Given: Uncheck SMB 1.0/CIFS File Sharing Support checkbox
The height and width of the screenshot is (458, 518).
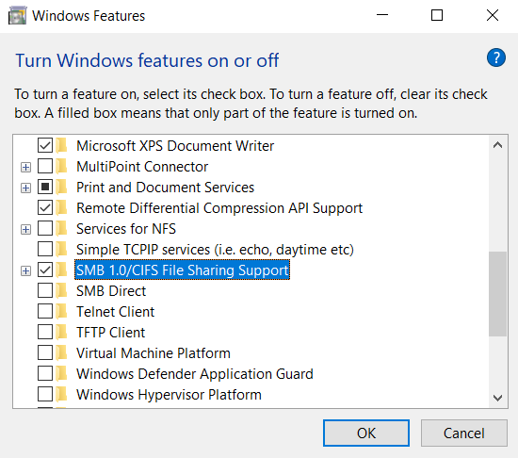Looking at the screenshot, I should [x=45, y=270].
